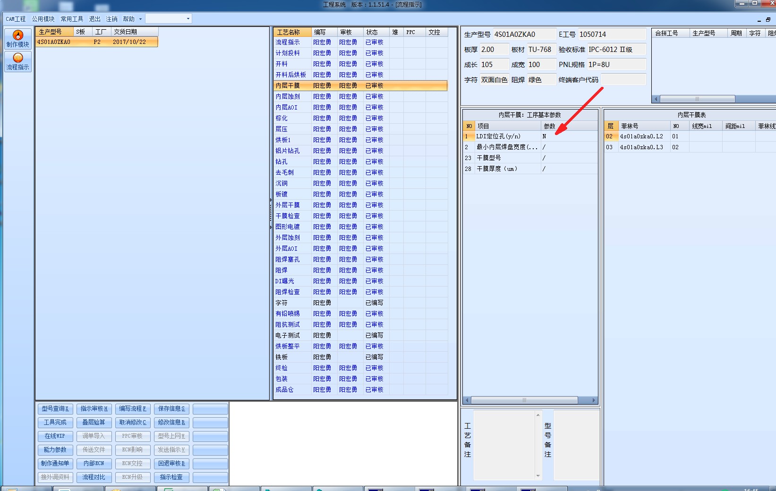Image resolution: width=776 pixels, height=491 pixels.
Task: Click the 状态 column header
Action: pos(376,32)
